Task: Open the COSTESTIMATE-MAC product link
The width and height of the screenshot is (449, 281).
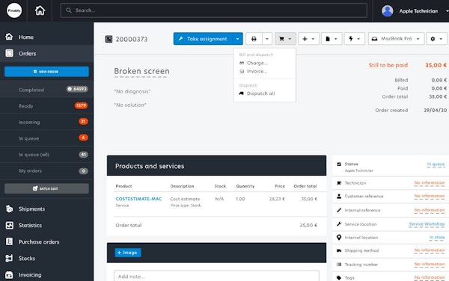Action: pos(138,199)
